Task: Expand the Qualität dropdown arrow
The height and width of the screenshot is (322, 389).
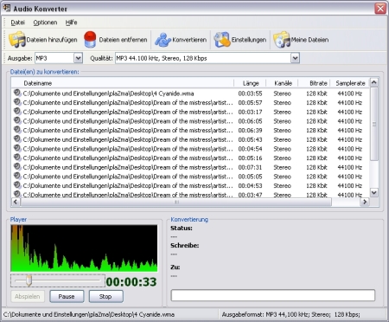Action: pos(295,58)
